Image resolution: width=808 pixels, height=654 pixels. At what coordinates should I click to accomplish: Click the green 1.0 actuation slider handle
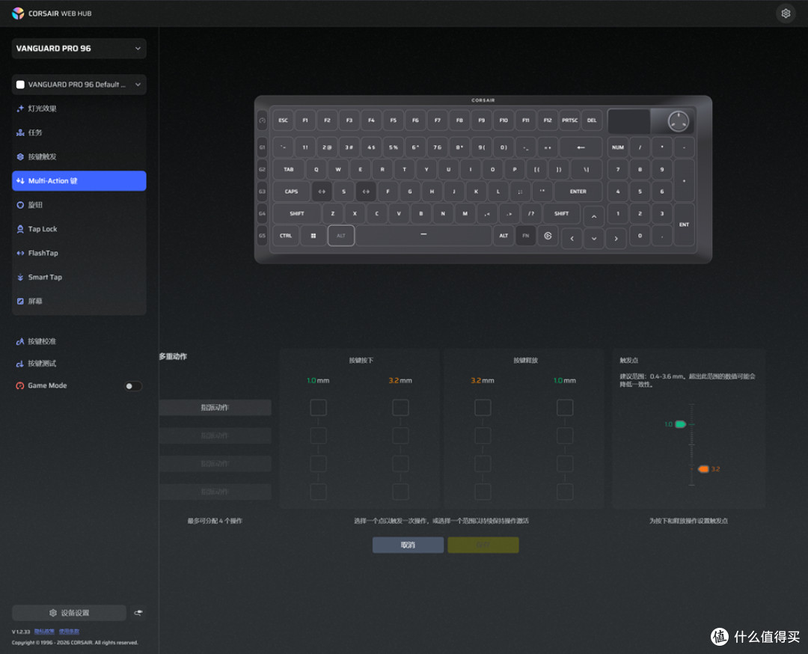click(x=680, y=424)
